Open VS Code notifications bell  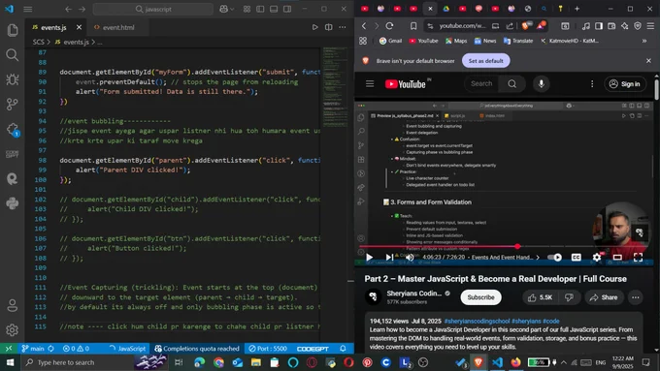pyautogui.click(x=343, y=349)
